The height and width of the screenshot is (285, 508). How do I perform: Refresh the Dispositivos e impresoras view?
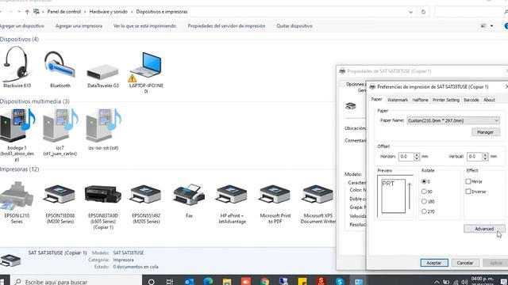(423, 12)
